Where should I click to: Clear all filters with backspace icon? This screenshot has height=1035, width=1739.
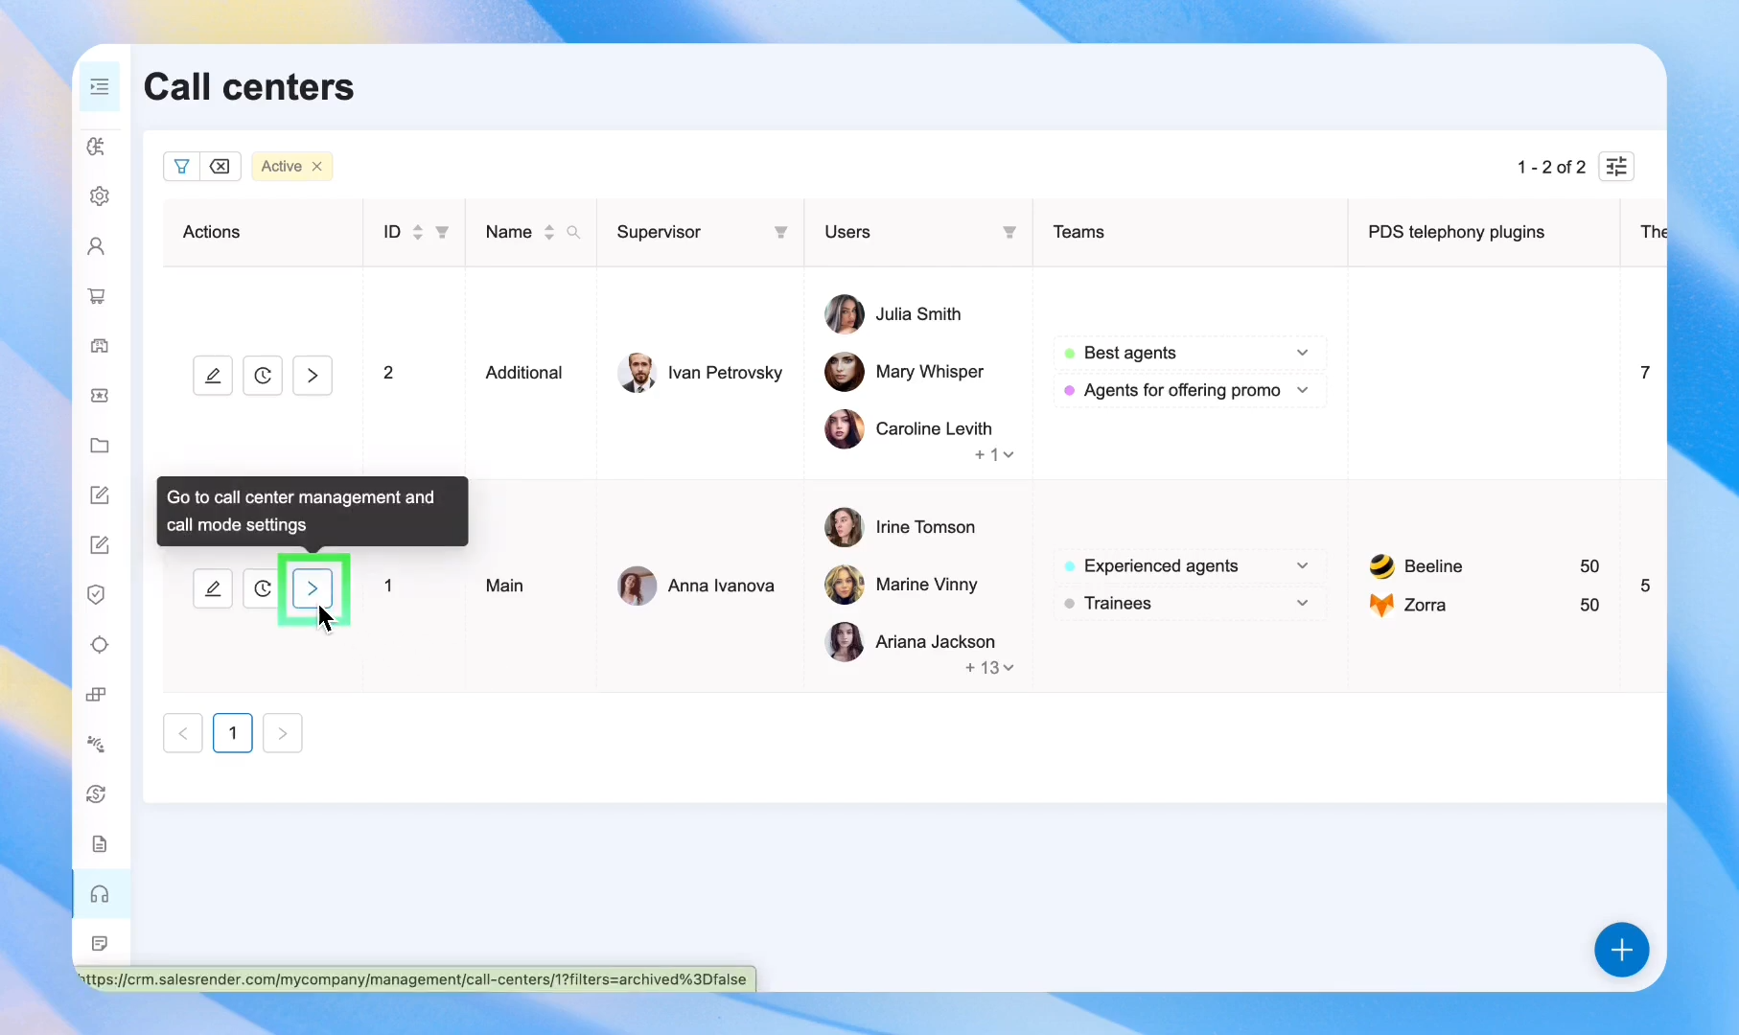click(x=220, y=167)
